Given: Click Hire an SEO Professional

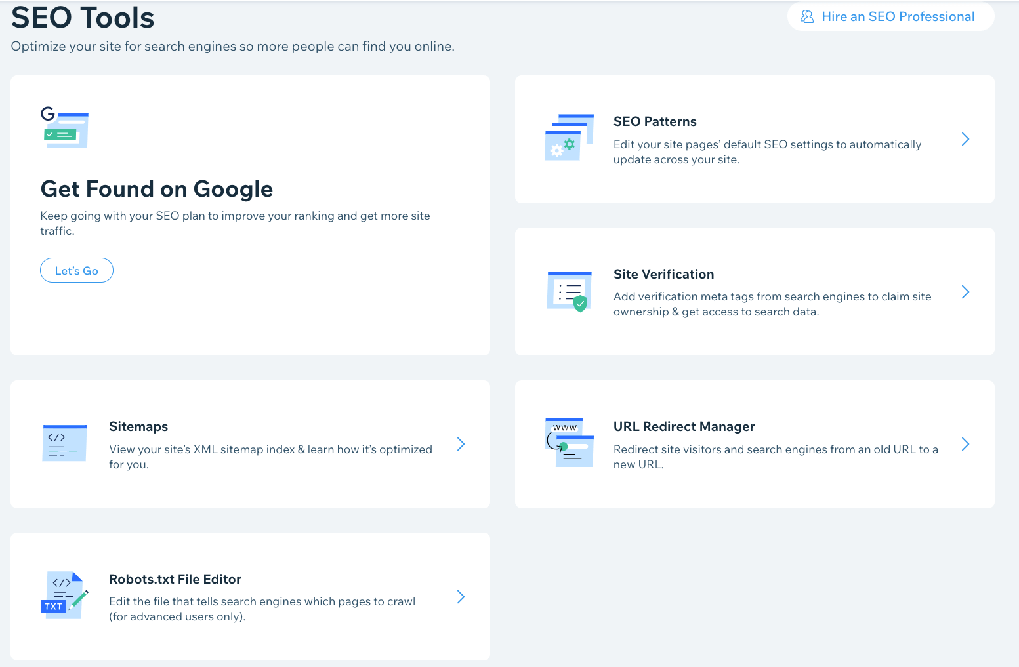Looking at the screenshot, I should tap(897, 16).
